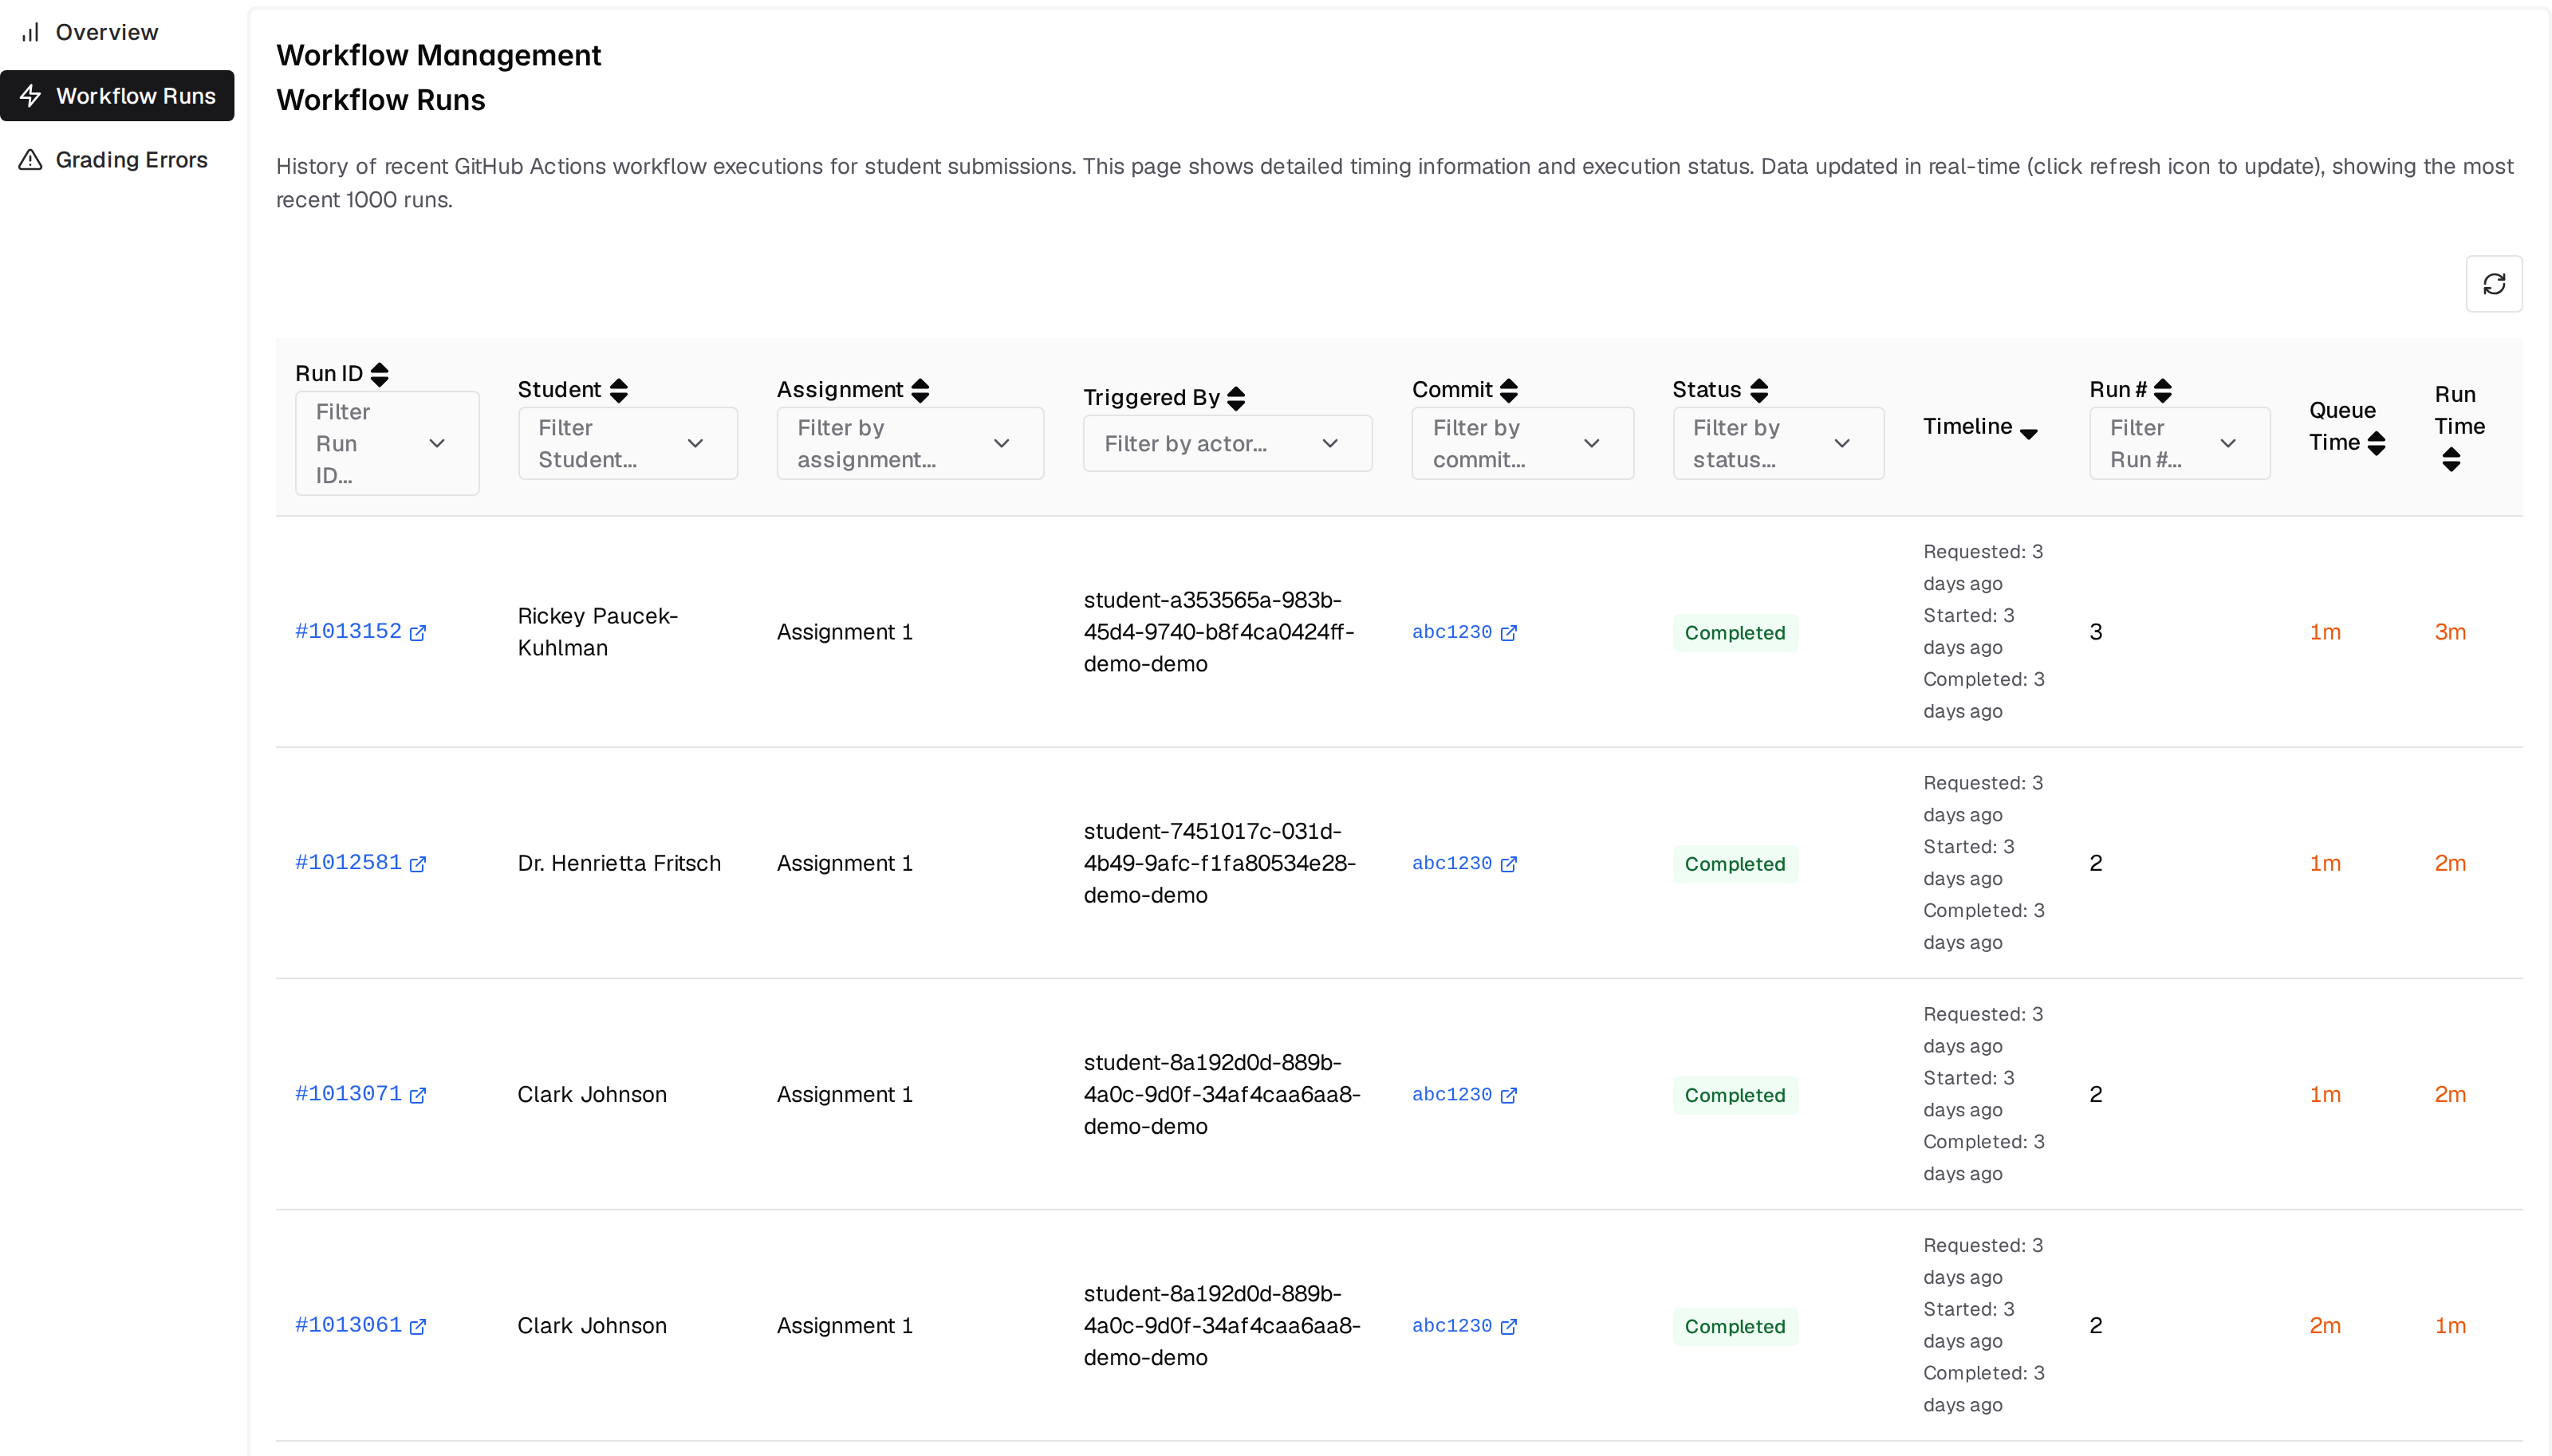
Task: Click the 2m queue time in run #1013061 row
Action: (x=2325, y=1325)
